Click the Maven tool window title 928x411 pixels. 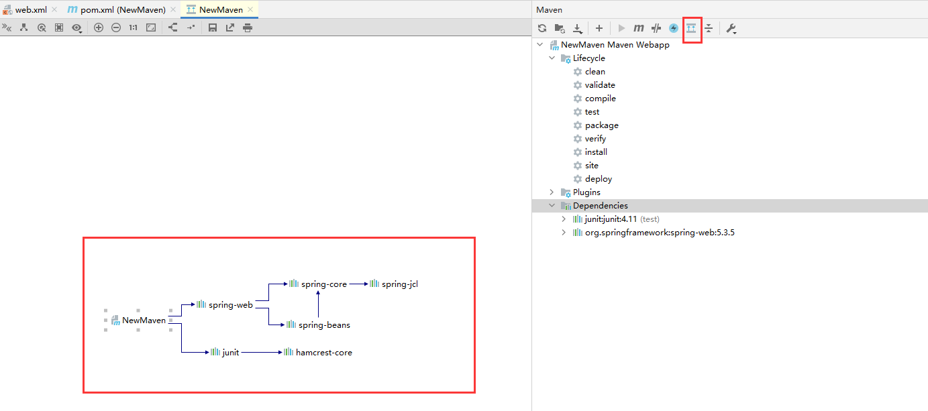tap(549, 10)
